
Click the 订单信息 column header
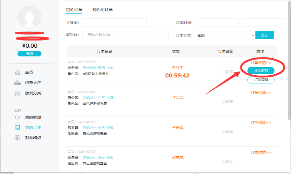104,51
